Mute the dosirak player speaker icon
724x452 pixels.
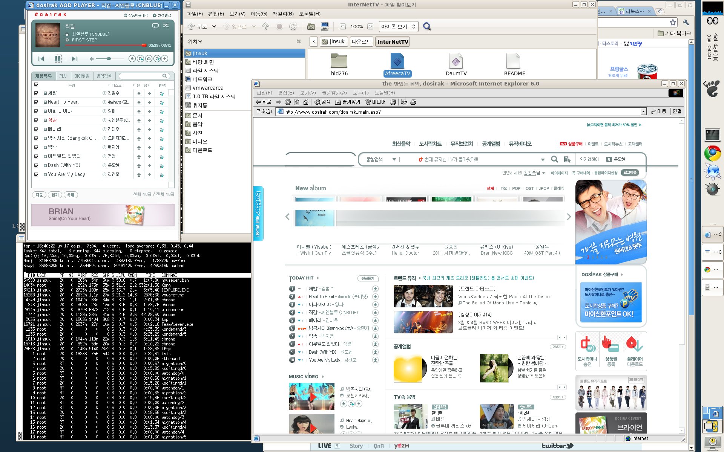click(x=91, y=59)
